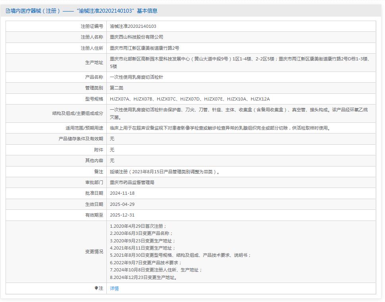
Task: Click the 变更情况 row label
Action: [x=94, y=252]
